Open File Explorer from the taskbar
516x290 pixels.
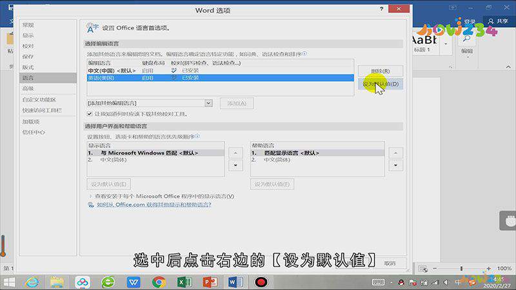[57, 282]
